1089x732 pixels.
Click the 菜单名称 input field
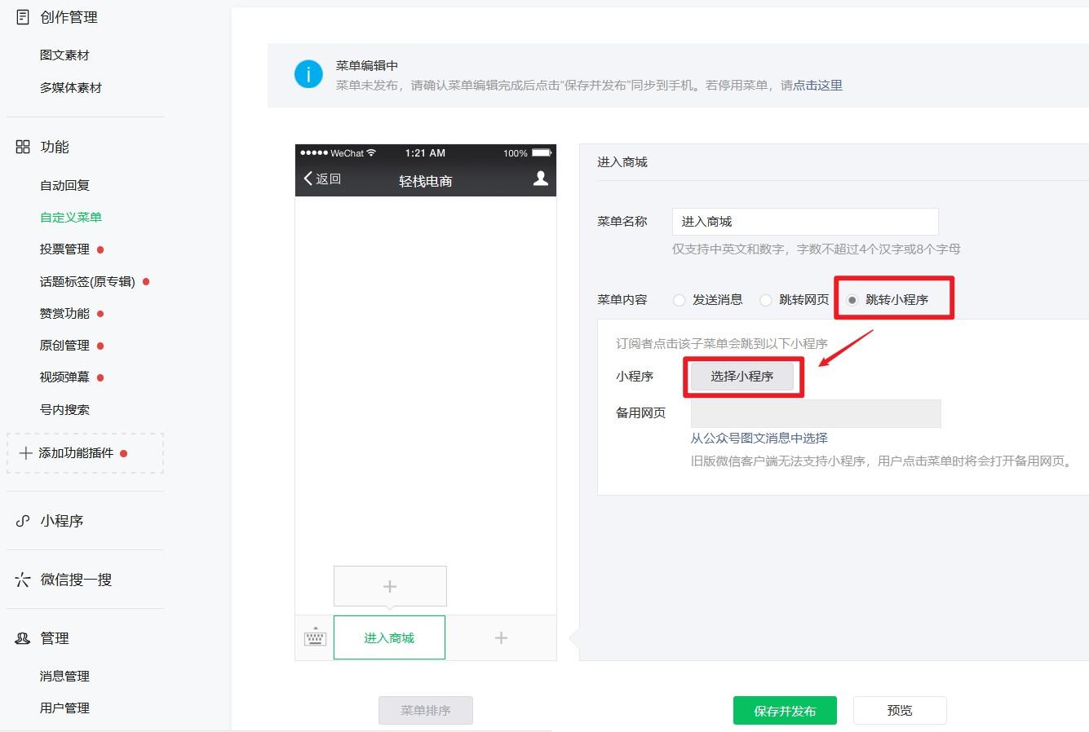[x=805, y=222]
